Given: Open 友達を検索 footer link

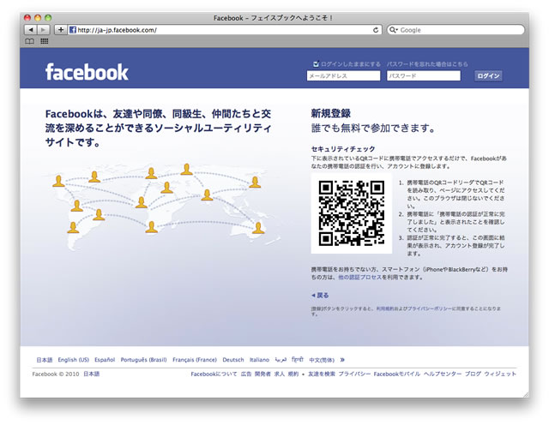Looking at the screenshot, I should [322, 374].
